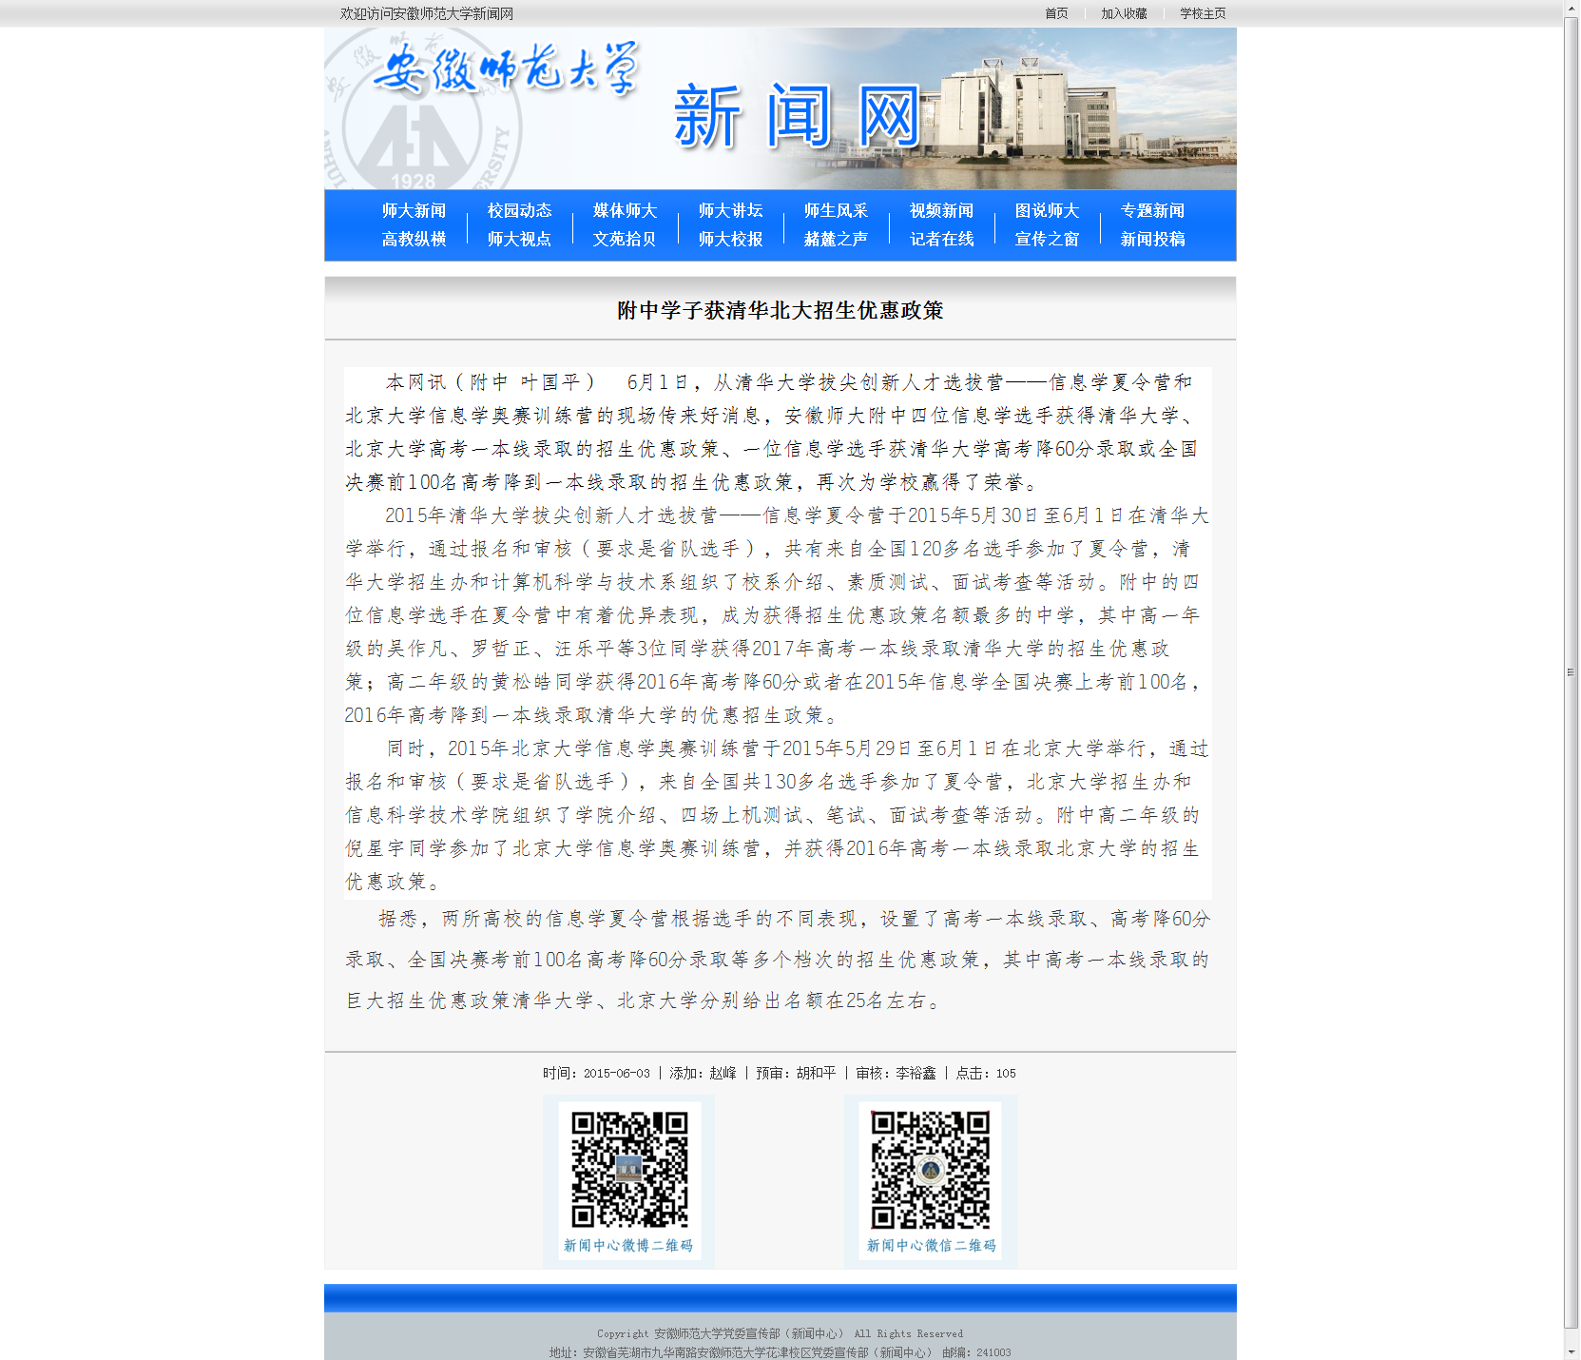Click the 添加: 赵峰 author text

tap(703, 1073)
